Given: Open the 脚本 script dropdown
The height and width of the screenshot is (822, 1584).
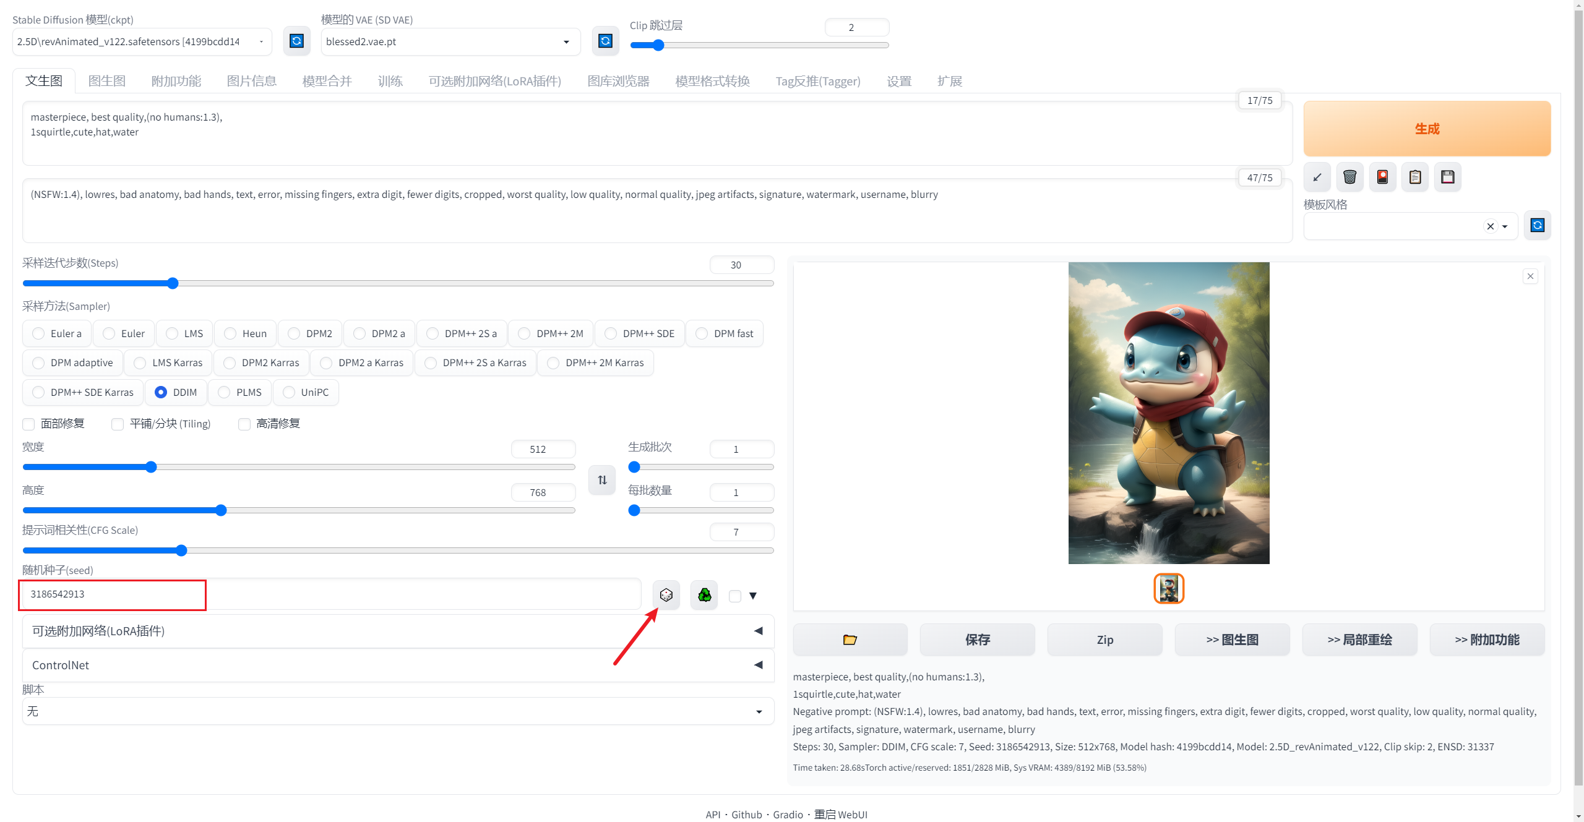Looking at the screenshot, I should point(398,711).
